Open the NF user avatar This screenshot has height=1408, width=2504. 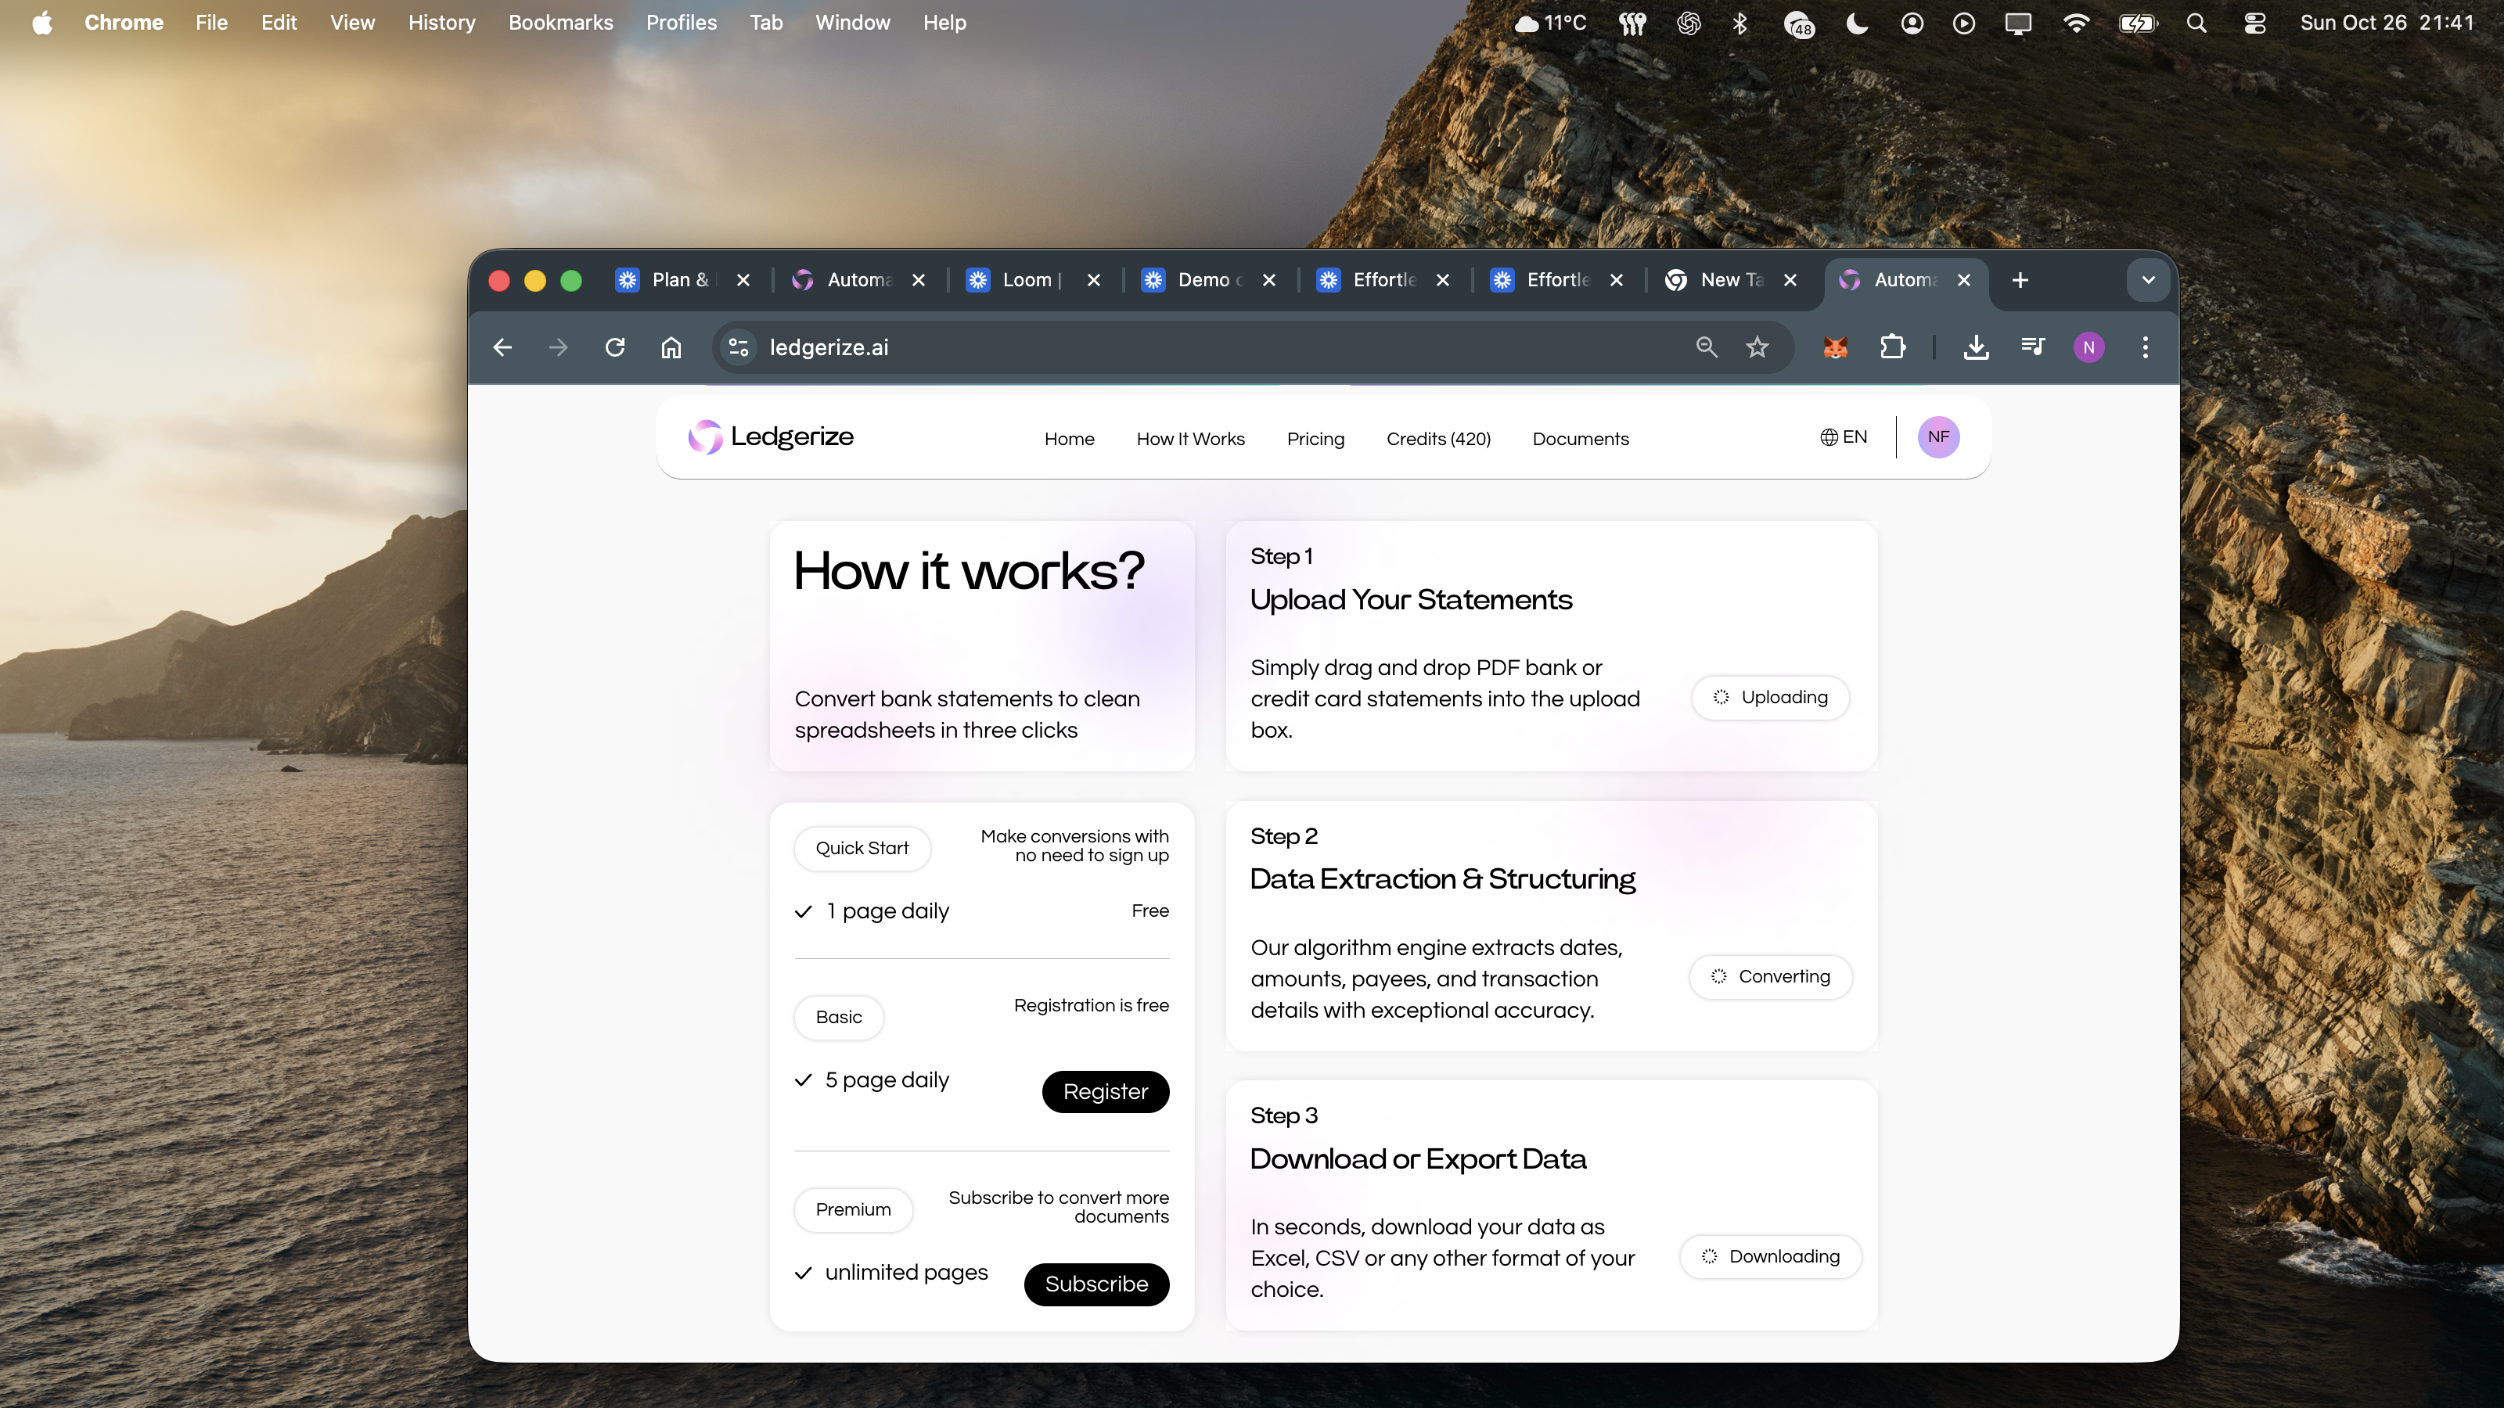point(1938,437)
